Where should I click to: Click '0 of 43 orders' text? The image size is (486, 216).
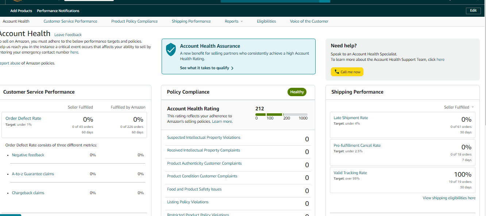[83, 127]
